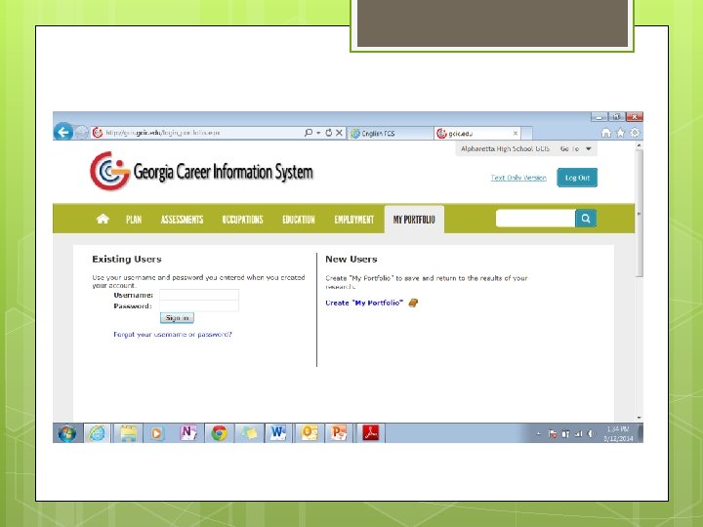703x527 pixels.
Task: Open Outlook from the taskbar
Action: tap(310, 433)
